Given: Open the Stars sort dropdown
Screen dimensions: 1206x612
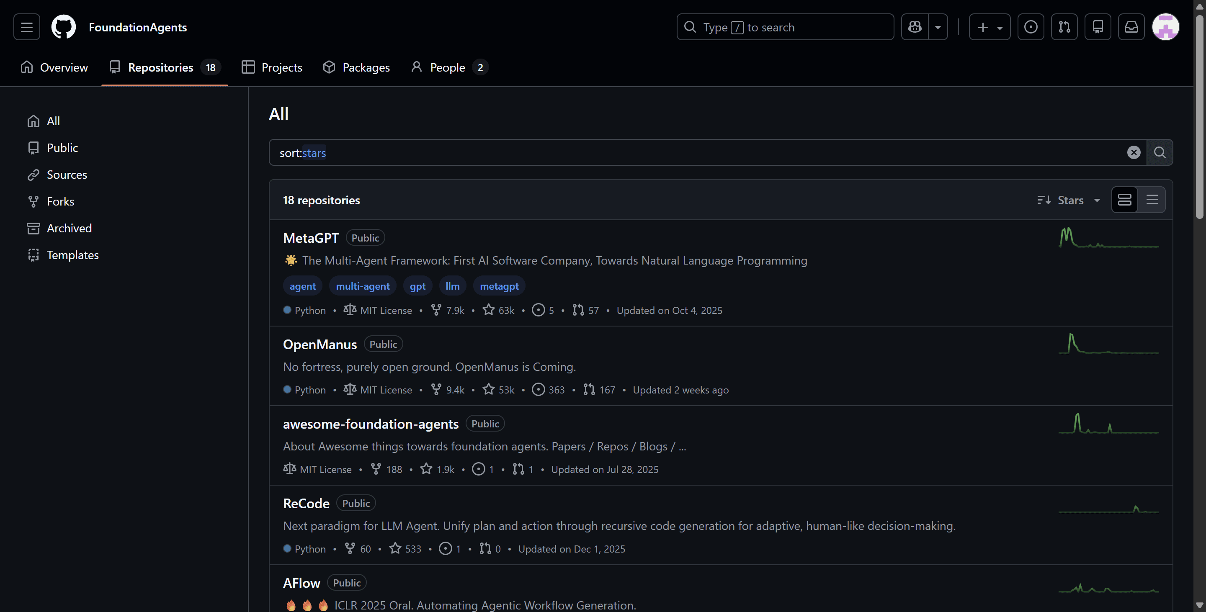Looking at the screenshot, I should point(1069,200).
